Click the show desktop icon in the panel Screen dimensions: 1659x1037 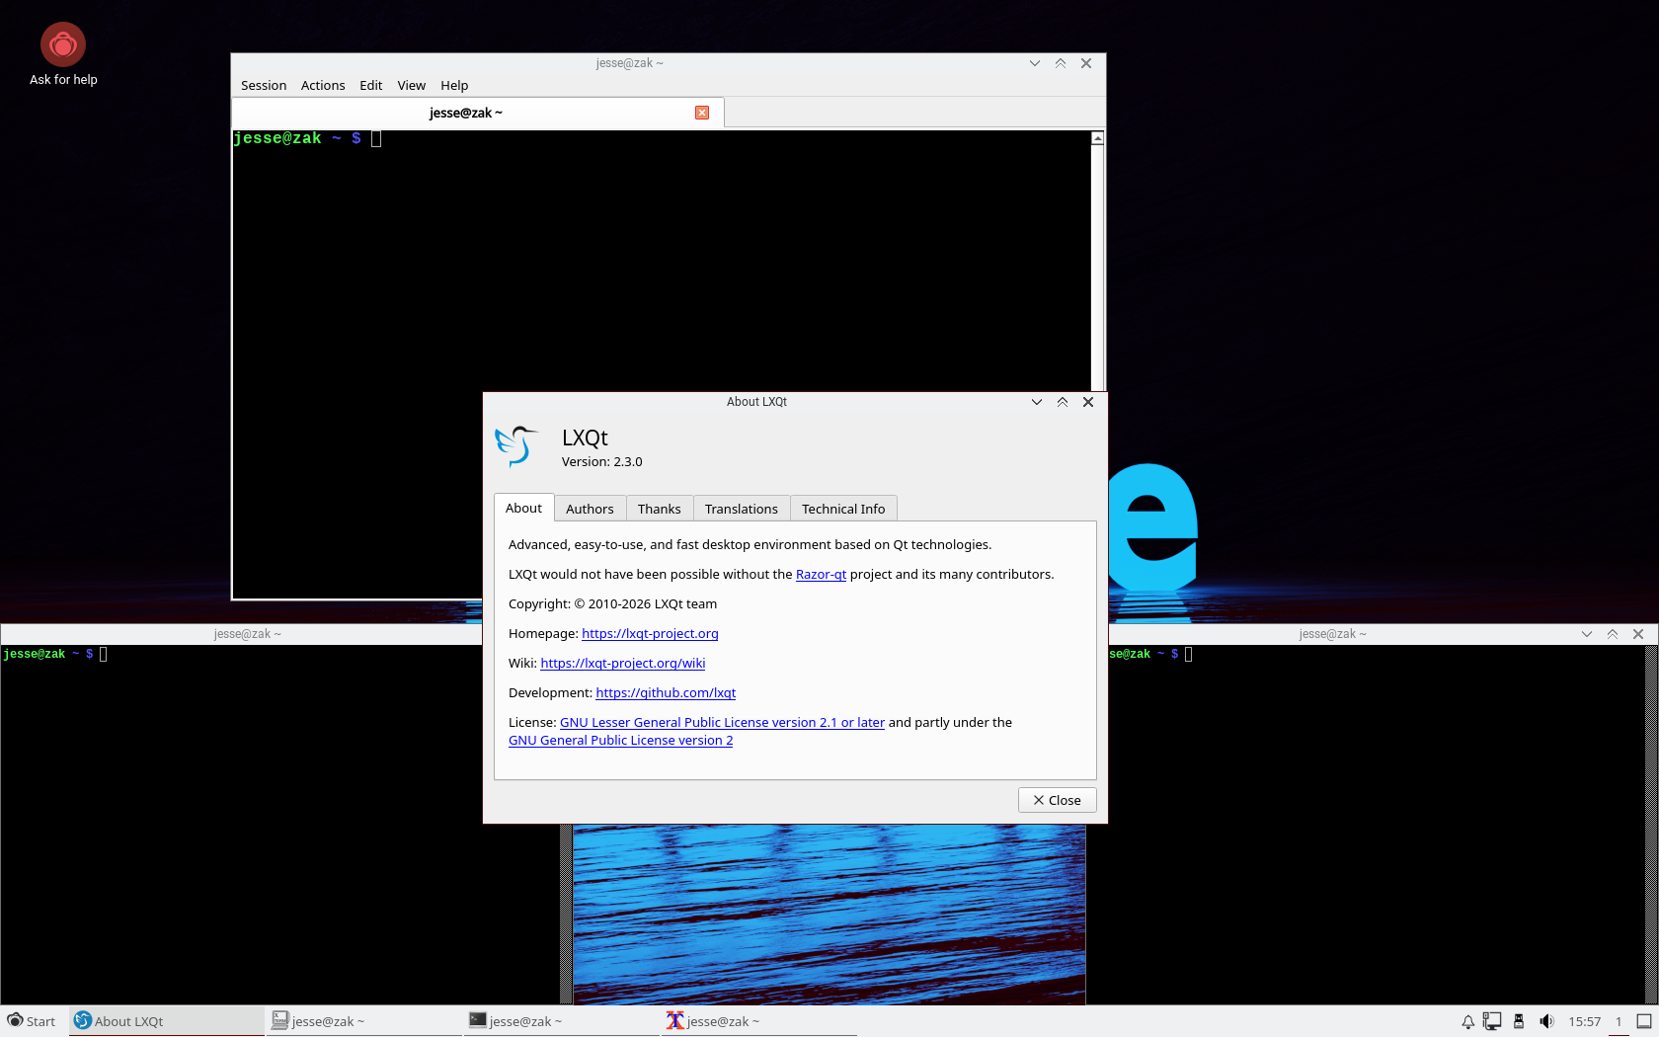1644,1021
